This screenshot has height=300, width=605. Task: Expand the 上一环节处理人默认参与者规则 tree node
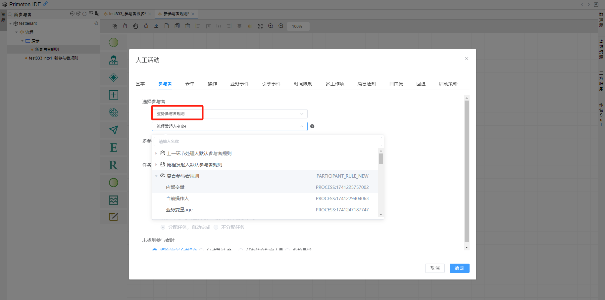[156, 153]
